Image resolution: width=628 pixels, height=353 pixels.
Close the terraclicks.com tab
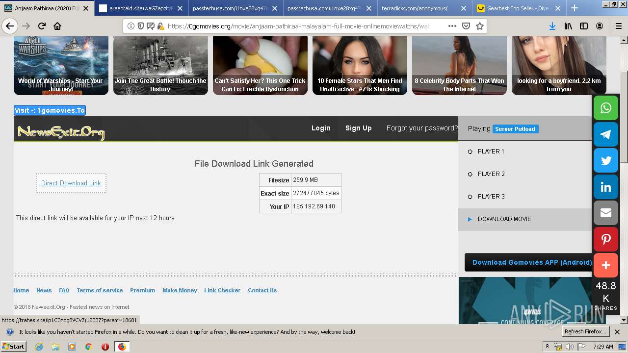click(463, 8)
